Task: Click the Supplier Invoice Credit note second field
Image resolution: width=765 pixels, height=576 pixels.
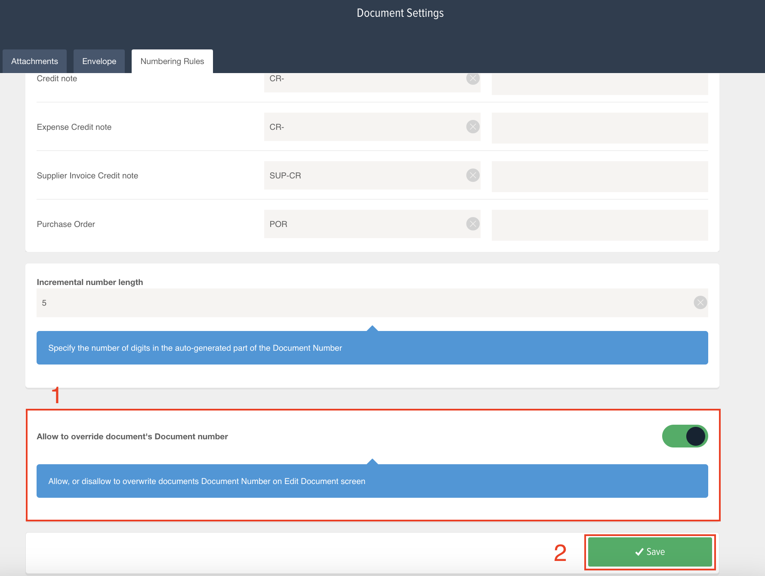Action: [599, 177]
